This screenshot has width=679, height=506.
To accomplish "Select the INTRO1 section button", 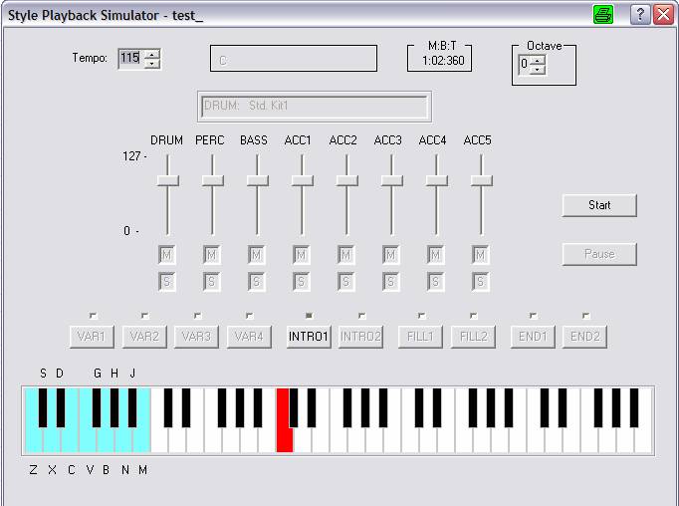I will pyautogui.click(x=309, y=337).
